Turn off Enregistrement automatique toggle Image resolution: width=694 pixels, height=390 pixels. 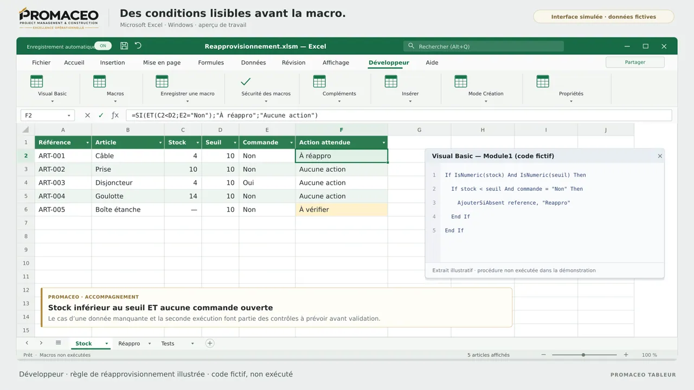click(103, 46)
